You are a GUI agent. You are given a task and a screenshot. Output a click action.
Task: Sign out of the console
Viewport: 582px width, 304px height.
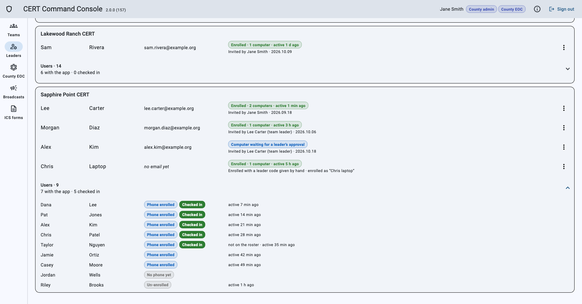562,9
